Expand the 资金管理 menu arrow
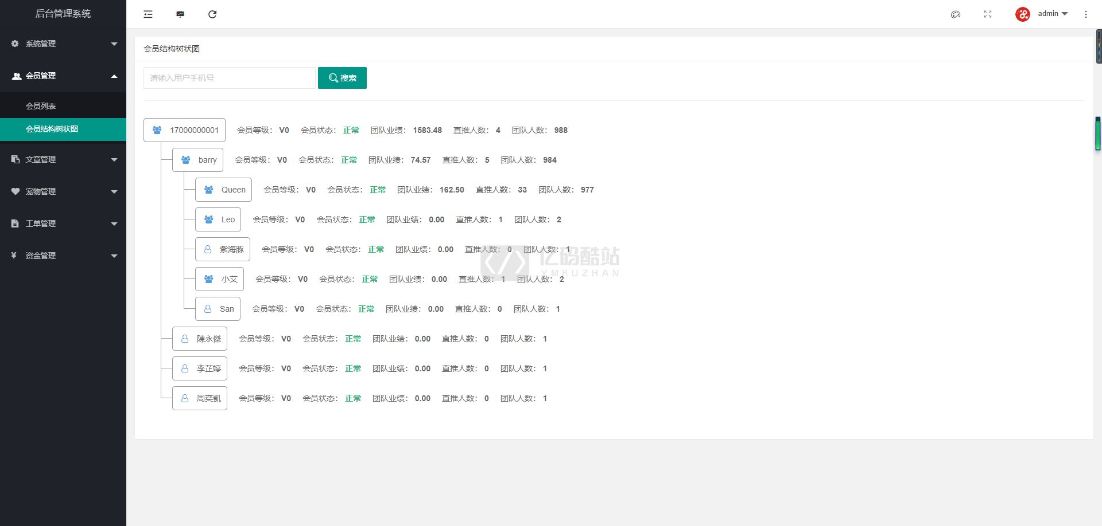1102x526 pixels. pyautogui.click(x=114, y=256)
